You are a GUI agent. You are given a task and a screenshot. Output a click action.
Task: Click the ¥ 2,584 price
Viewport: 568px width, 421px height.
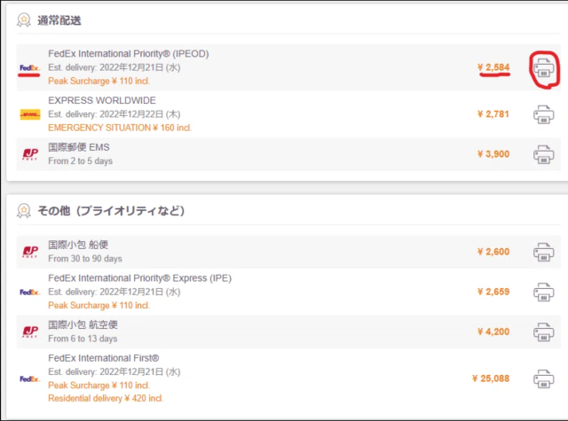click(493, 67)
